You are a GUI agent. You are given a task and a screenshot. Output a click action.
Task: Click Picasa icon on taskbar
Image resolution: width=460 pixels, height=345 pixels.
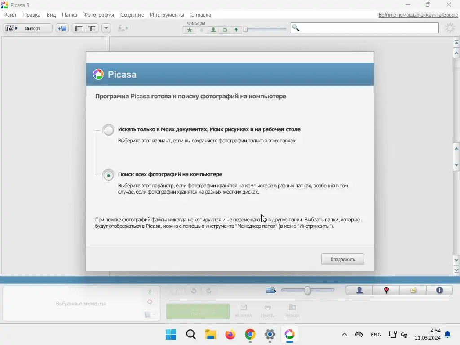290,334
